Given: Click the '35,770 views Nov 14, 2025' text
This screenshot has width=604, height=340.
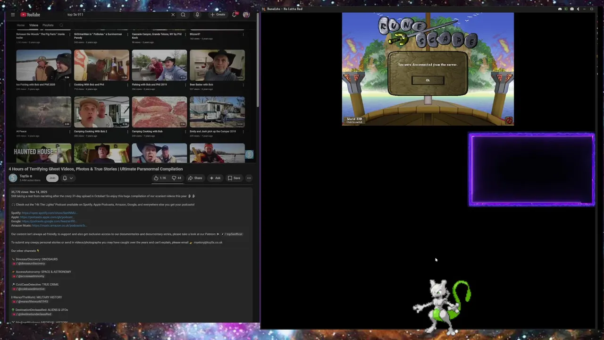Looking at the screenshot, I should click(29, 192).
